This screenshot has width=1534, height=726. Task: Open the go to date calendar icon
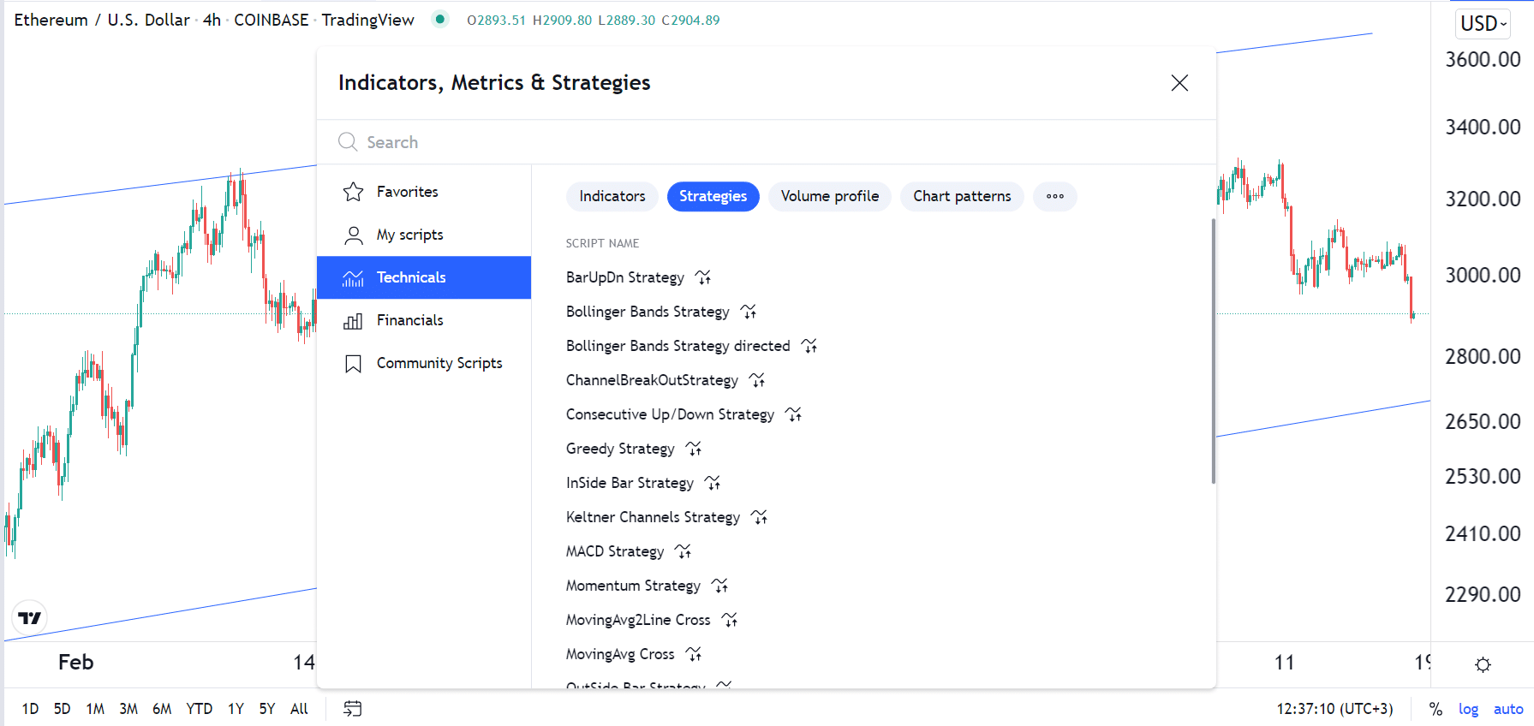coord(353,708)
